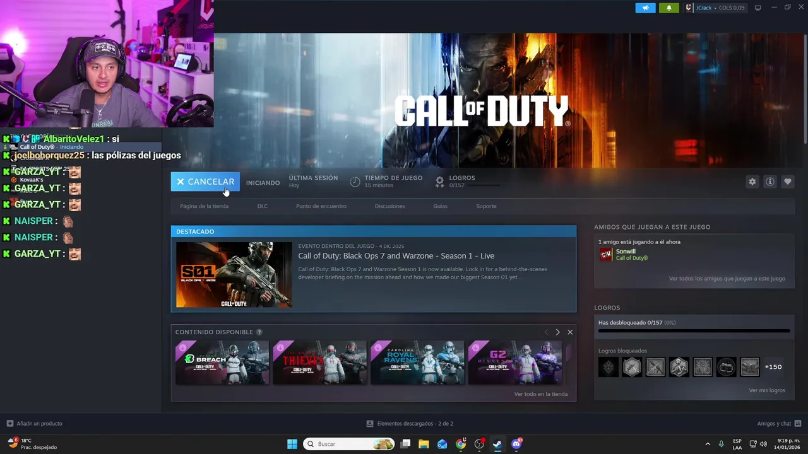The height and width of the screenshot is (454, 808).
Task: Open Punto de encuentro tab
Action: point(321,206)
